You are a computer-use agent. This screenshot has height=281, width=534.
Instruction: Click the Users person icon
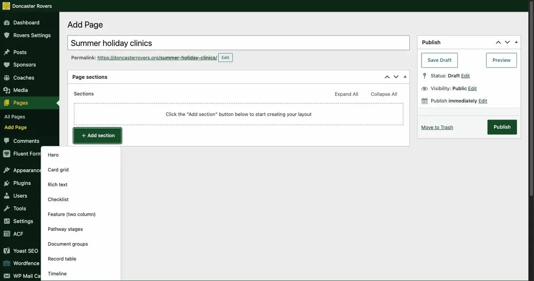(x=7, y=195)
